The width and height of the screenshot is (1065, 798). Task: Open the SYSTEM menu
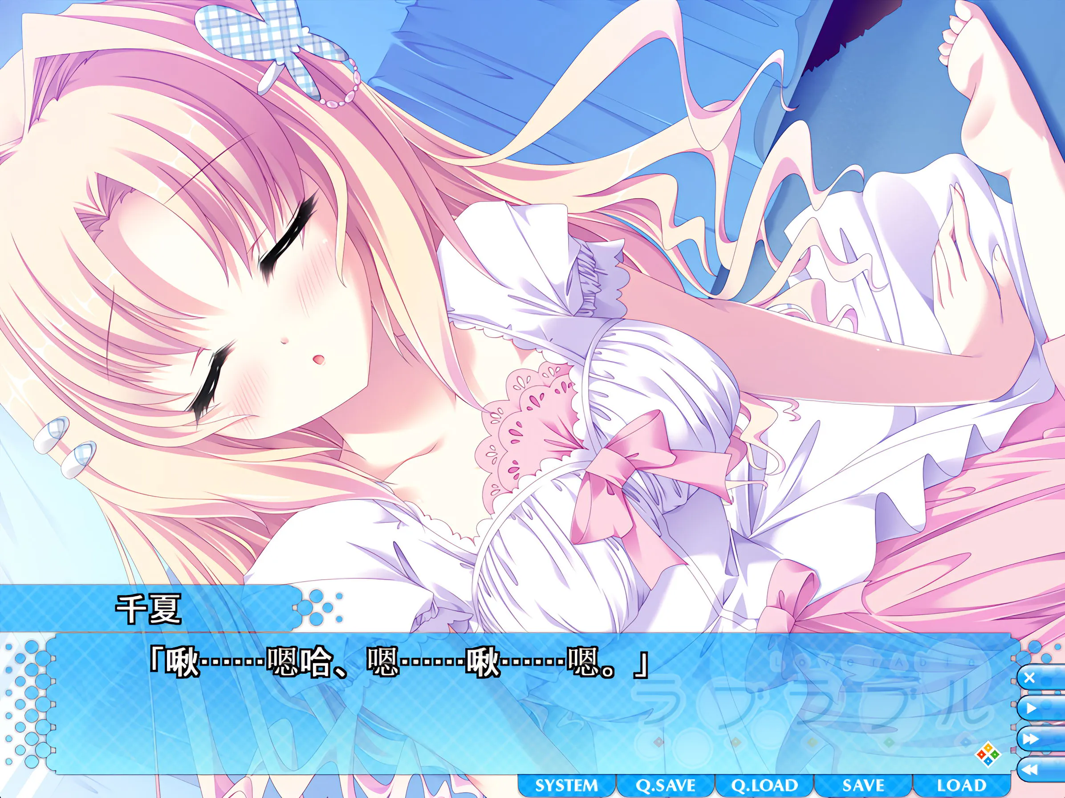tap(567, 786)
